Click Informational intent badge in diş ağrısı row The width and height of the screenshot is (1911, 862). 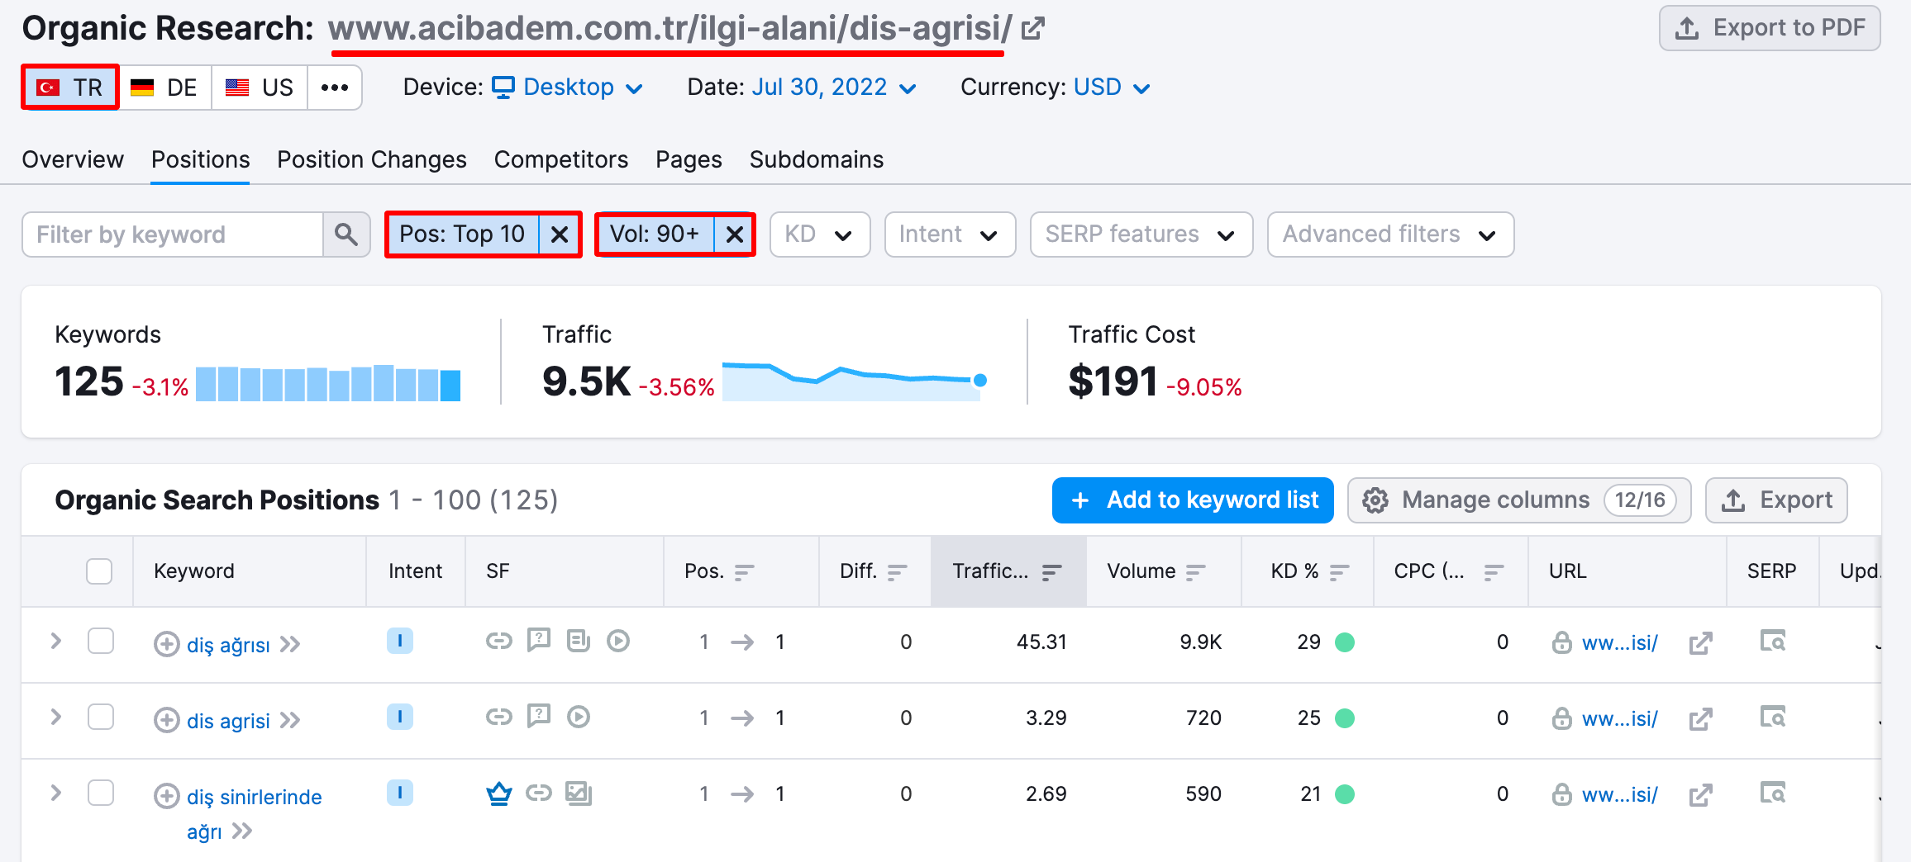tap(400, 641)
